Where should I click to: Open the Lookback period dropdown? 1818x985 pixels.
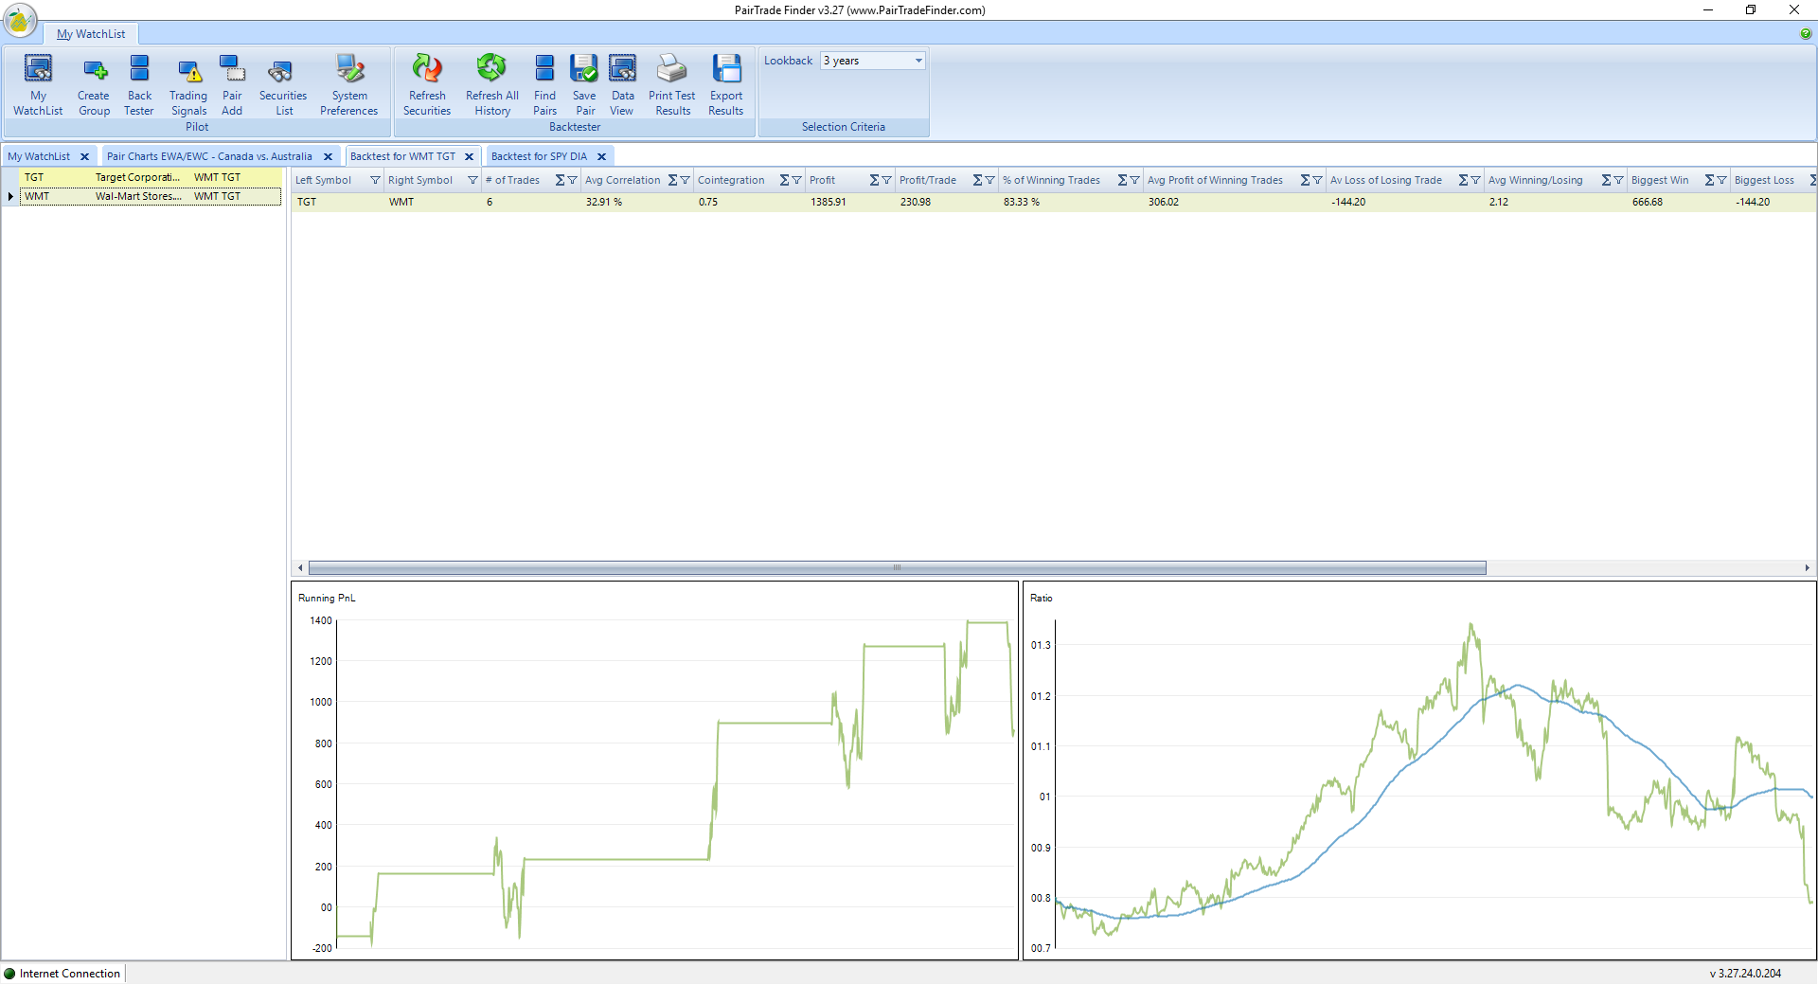(x=918, y=61)
